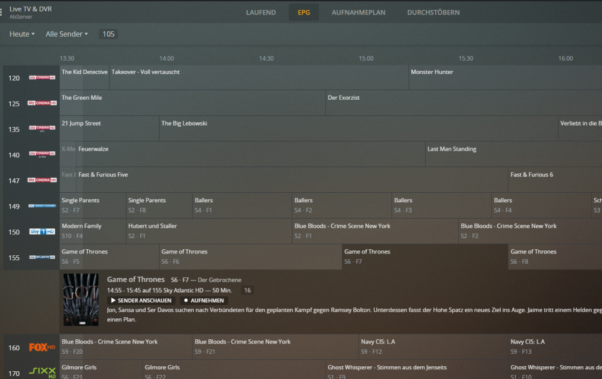Select program Takeover - Voll vertauscht
The image size is (602, 379).
click(259, 77)
